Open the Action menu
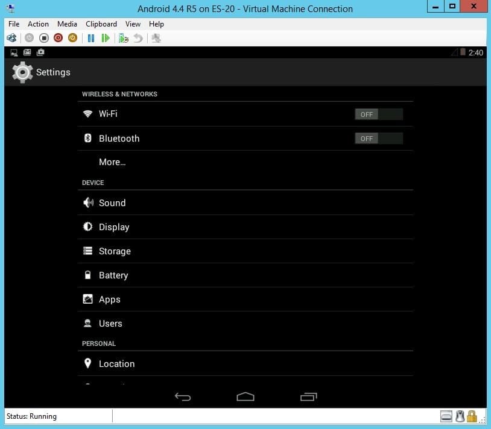Image resolution: width=491 pixels, height=429 pixels. [x=38, y=24]
